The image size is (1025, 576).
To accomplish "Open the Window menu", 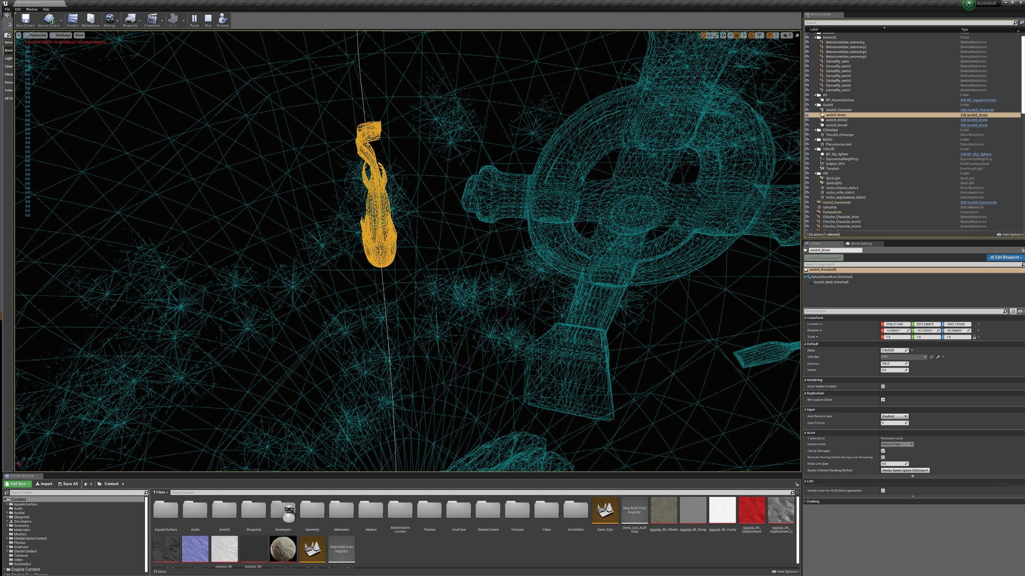I will (31, 9).
